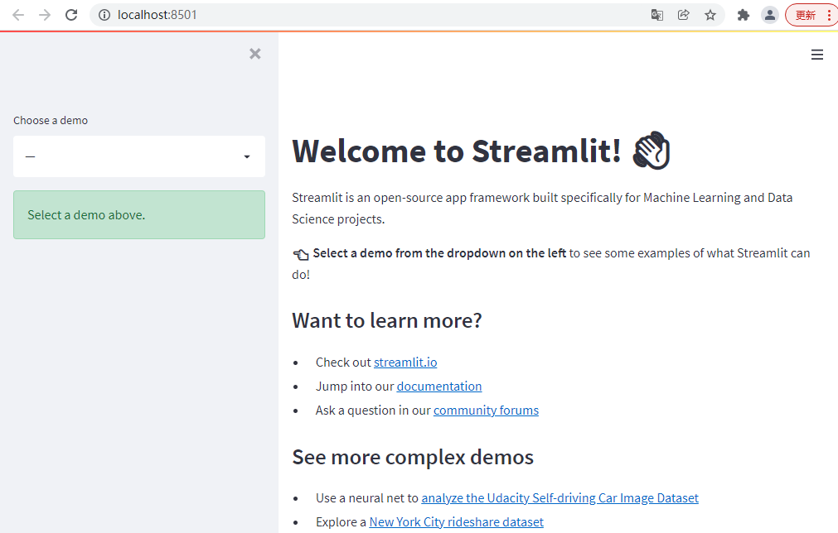Open the extensions puzzle icon
Image resolution: width=838 pixels, height=533 pixels.
point(744,15)
